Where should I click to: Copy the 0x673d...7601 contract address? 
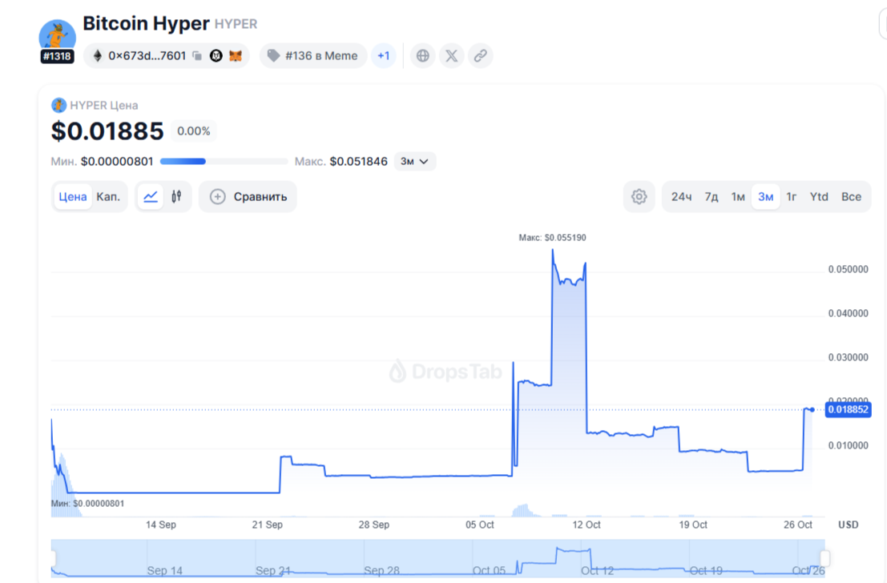197,55
